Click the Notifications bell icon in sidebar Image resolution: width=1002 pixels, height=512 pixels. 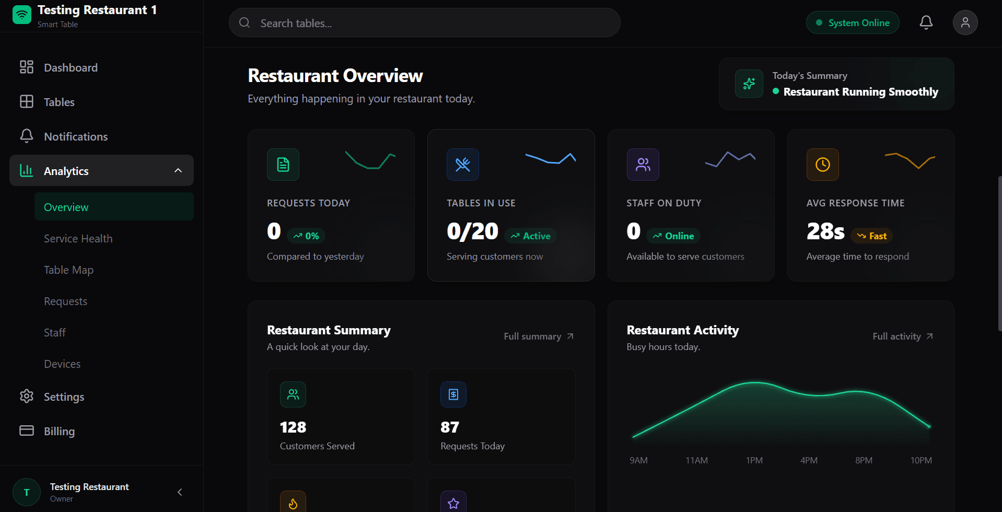[x=27, y=136]
